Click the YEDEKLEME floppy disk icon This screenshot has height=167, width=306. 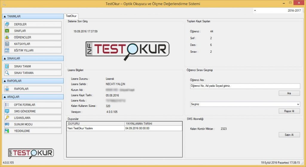click(x=7, y=130)
